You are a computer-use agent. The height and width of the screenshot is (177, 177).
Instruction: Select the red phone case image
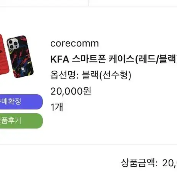click(4, 55)
